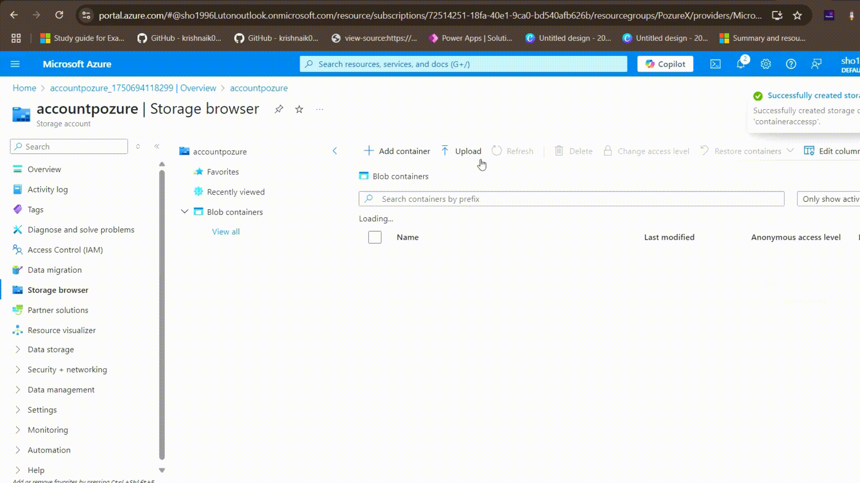Open Edit columns in toolbar

click(x=832, y=151)
